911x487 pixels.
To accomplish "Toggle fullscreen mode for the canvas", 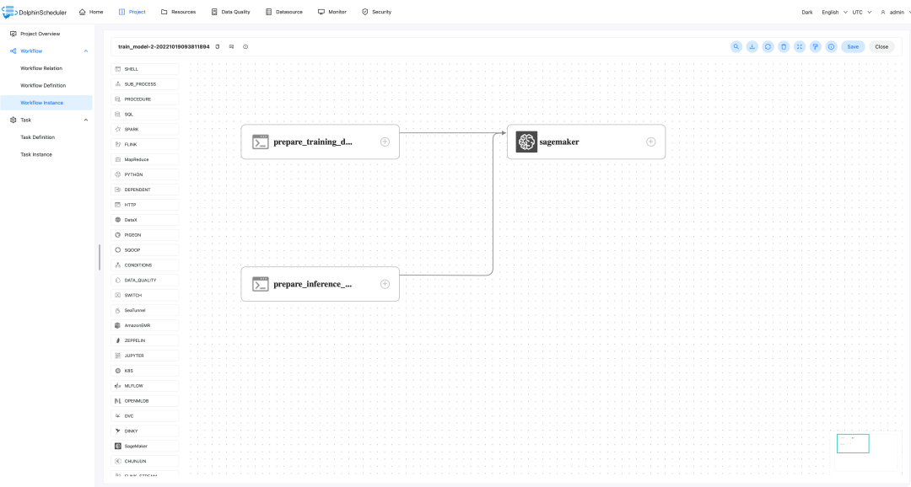I will (x=800, y=46).
